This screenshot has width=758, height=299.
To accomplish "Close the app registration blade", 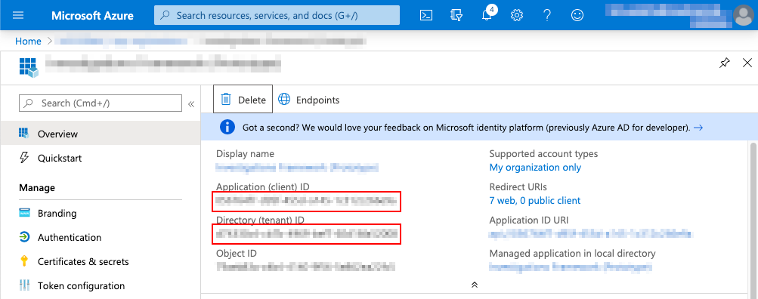I will [747, 63].
